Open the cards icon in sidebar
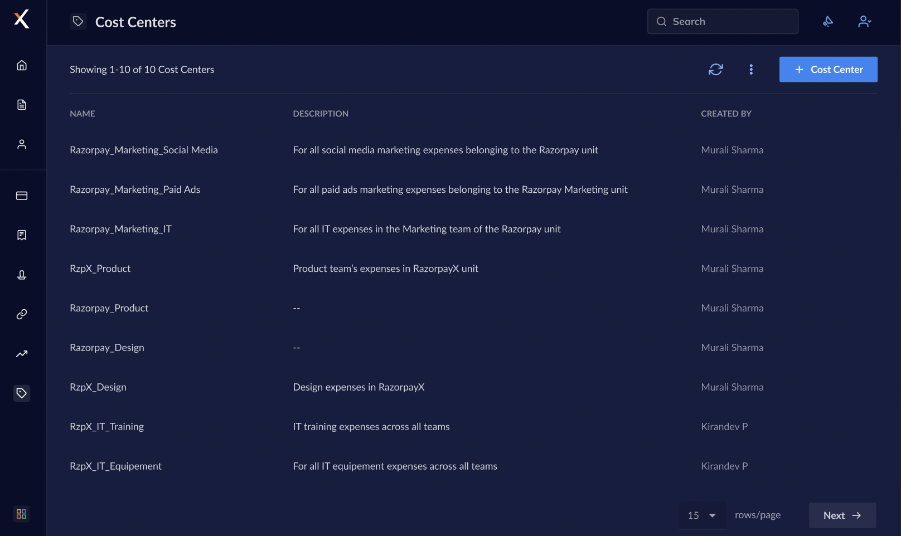The width and height of the screenshot is (901, 536). (x=22, y=196)
